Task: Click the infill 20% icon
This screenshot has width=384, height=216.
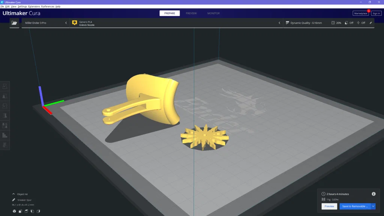Action: (x=333, y=23)
